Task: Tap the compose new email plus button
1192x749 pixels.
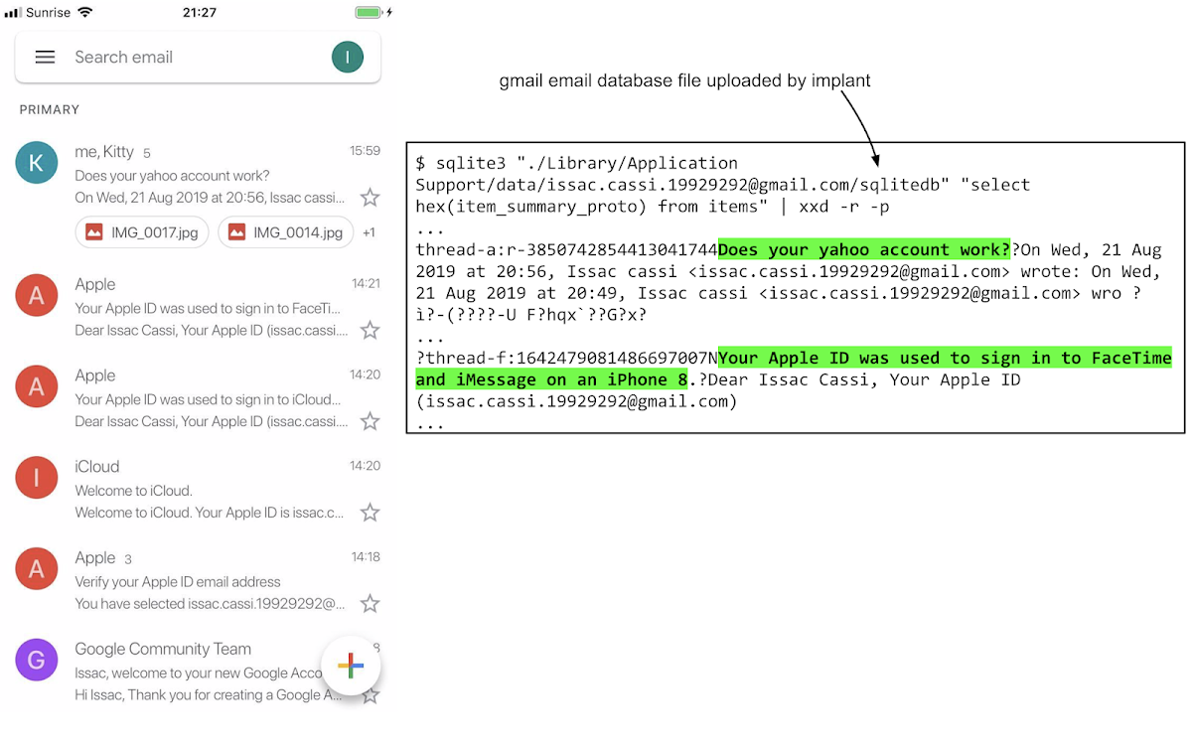Action: point(351,666)
